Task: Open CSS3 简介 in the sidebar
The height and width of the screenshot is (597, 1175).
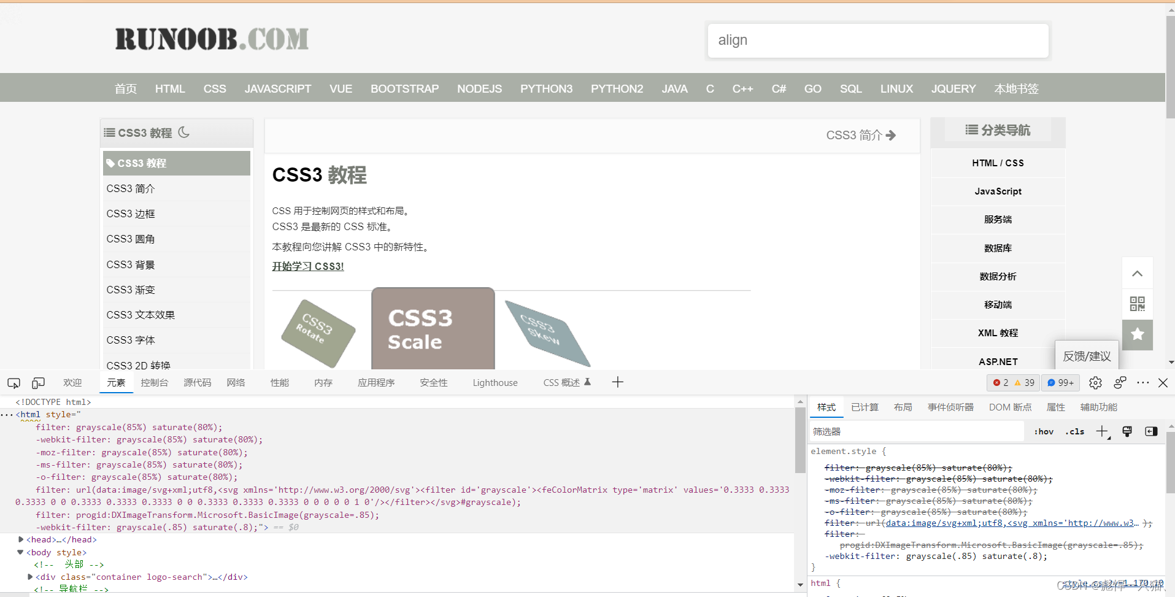Action: click(x=129, y=188)
